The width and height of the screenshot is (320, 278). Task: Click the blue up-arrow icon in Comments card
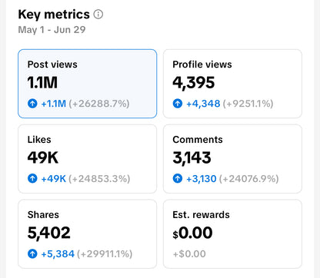tap(178, 178)
